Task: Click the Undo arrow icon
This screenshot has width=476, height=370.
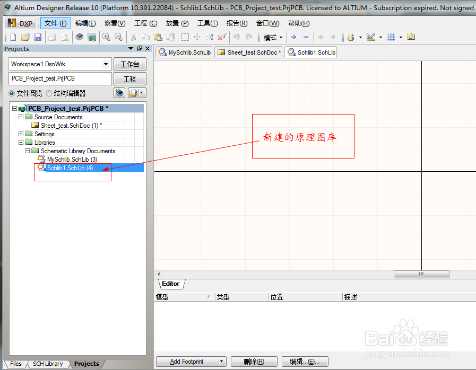Action: [237, 37]
